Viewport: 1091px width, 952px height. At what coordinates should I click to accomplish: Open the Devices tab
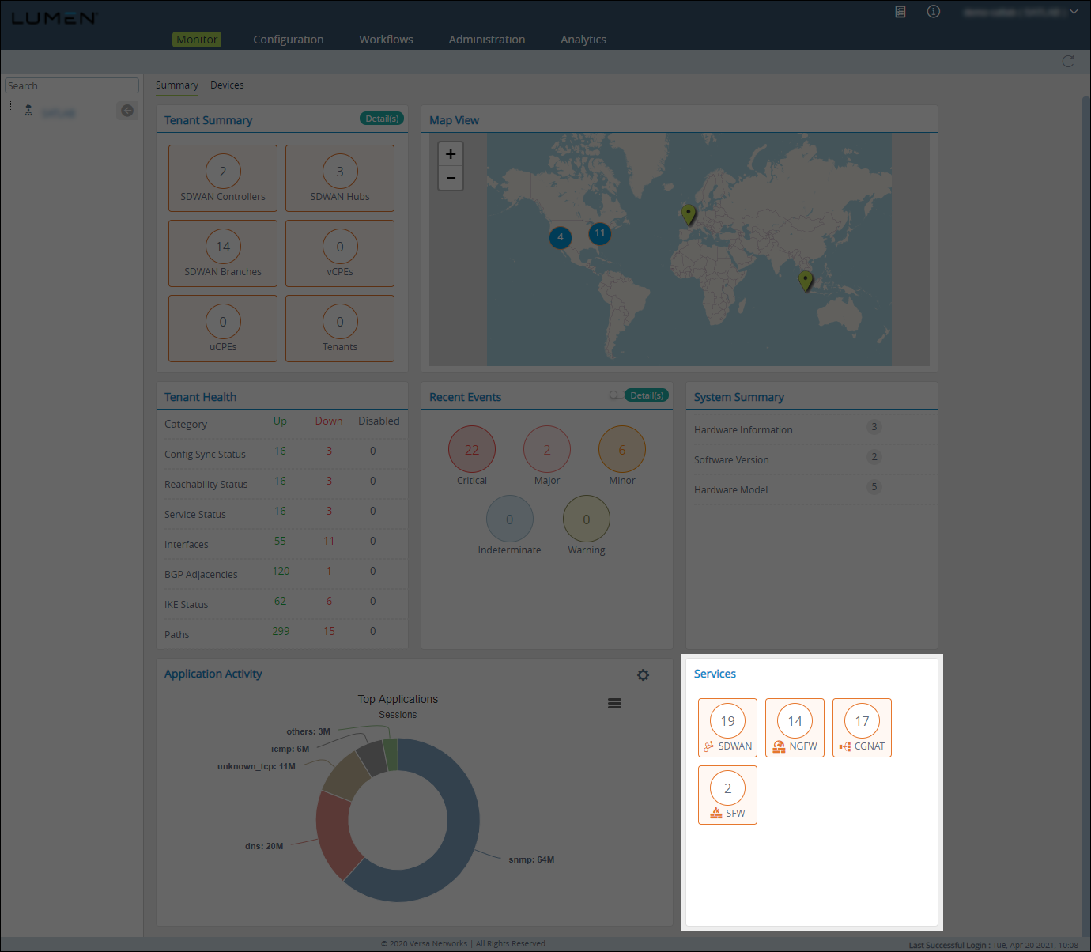pyautogui.click(x=227, y=85)
